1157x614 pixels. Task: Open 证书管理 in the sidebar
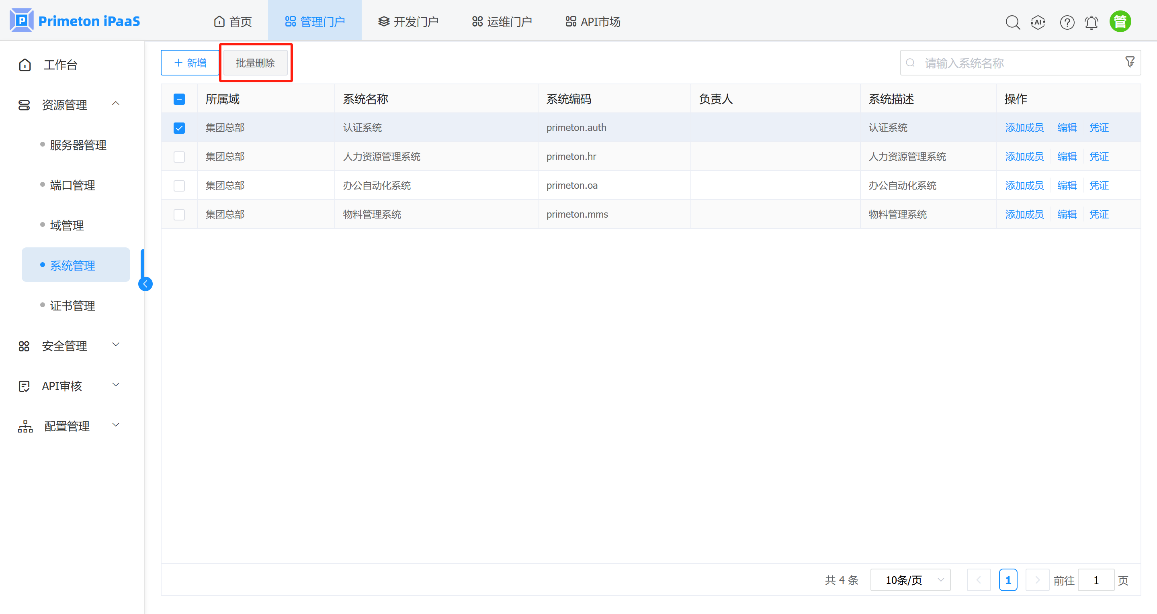pyautogui.click(x=72, y=306)
